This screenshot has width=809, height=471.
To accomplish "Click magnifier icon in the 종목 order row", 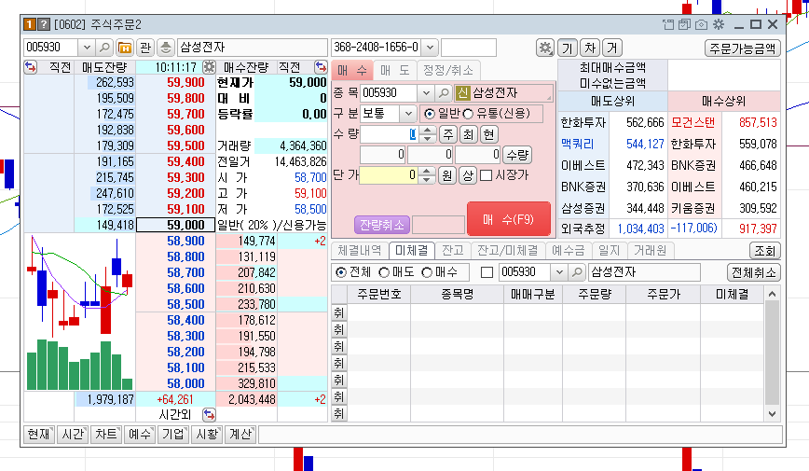I will (444, 93).
